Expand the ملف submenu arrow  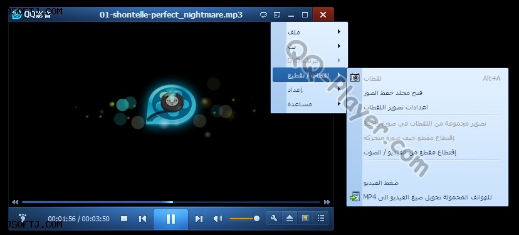coord(339,32)
